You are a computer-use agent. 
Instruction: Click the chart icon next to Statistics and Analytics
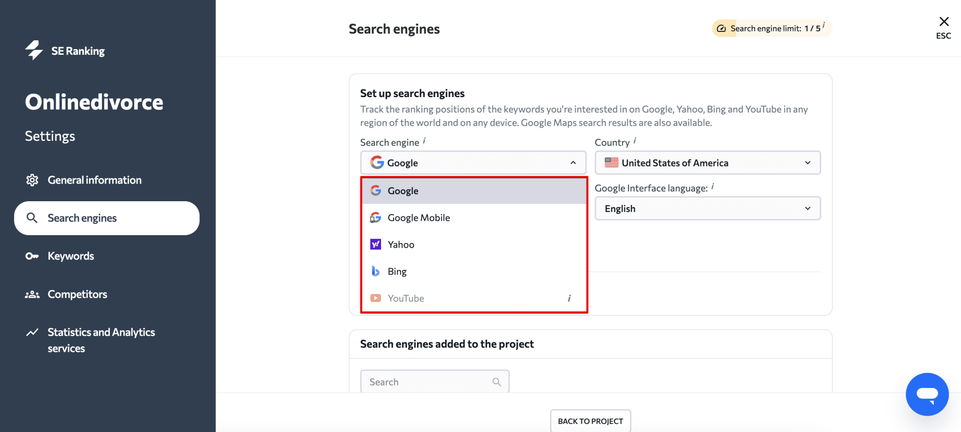point(32,332)
